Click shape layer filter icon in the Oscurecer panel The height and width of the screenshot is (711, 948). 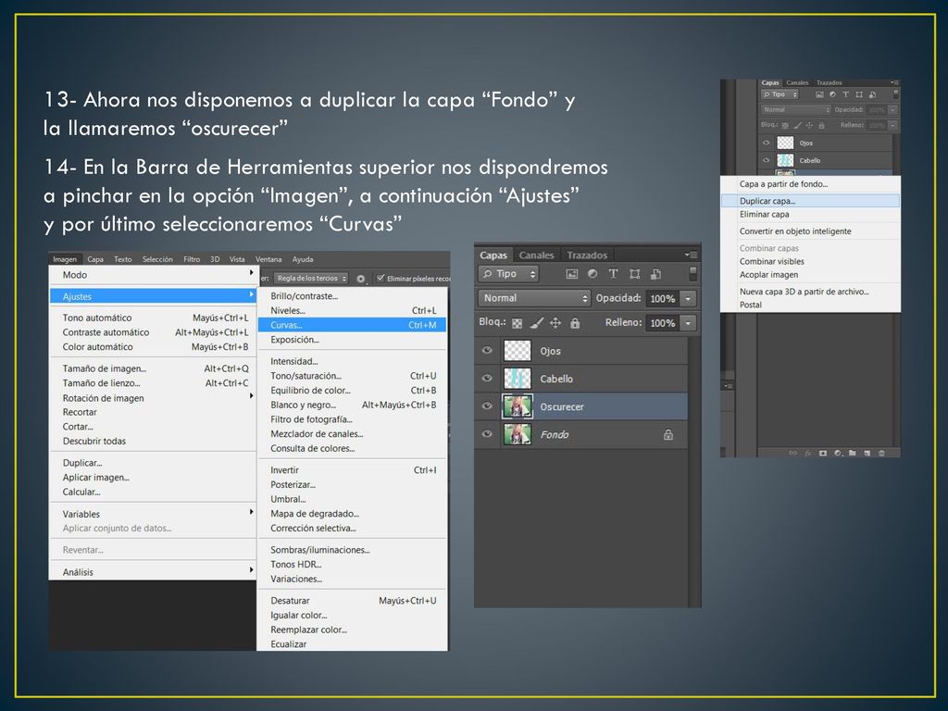point(634,274)
